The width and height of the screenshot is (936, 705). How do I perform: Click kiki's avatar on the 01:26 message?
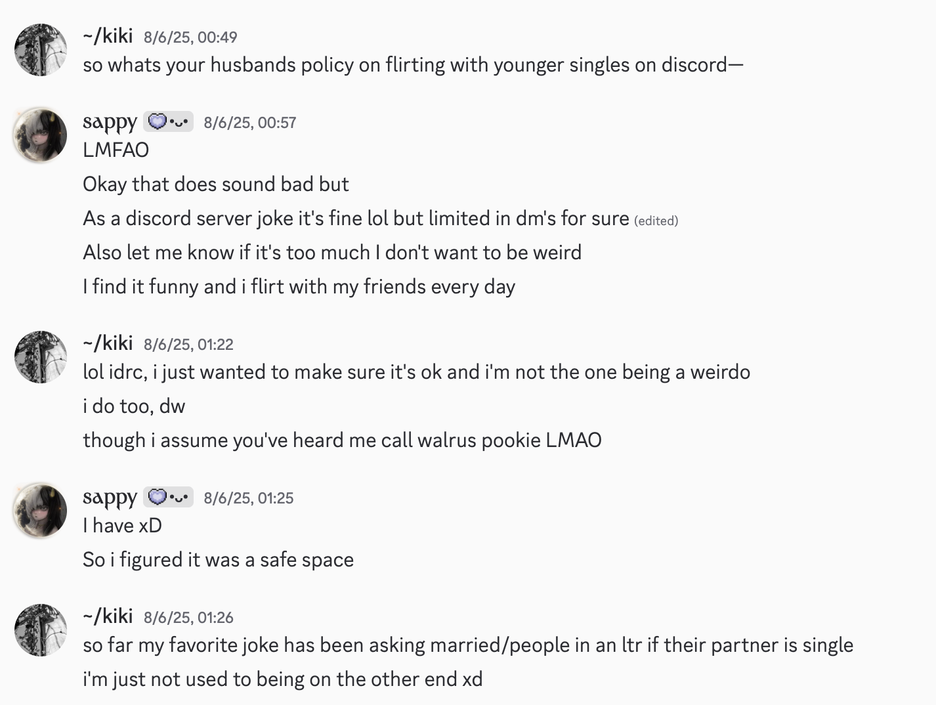point(41,630)
